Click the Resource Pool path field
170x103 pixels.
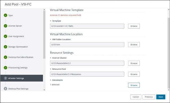coord(87,74)
